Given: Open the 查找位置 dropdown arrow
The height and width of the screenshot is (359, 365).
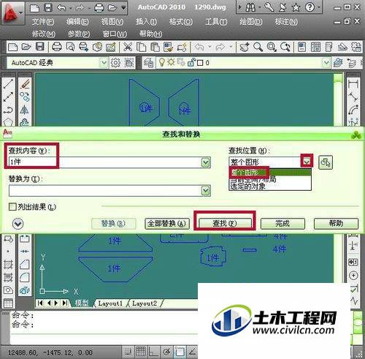Looking at the screenshot, I should (307, 162).
